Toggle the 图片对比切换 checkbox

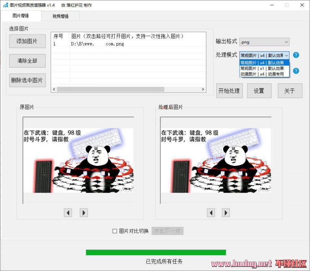point(115,231)
